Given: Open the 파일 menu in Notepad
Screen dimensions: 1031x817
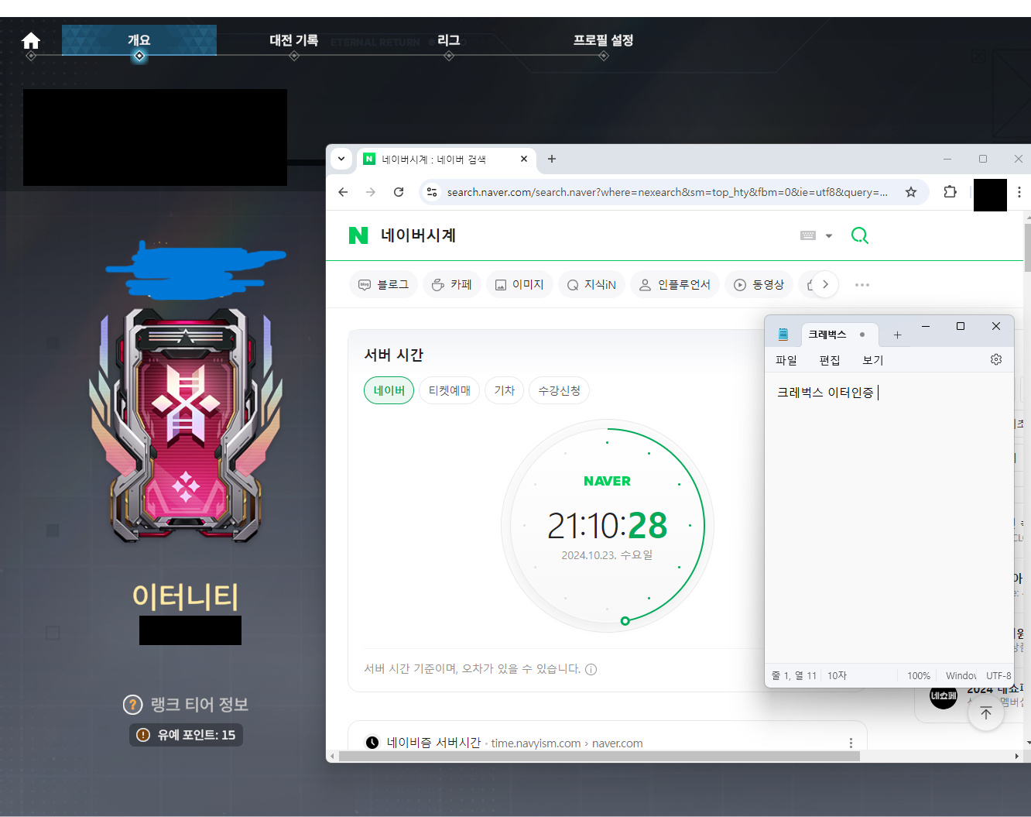Looking at the screenshot, I should [786, 360].
